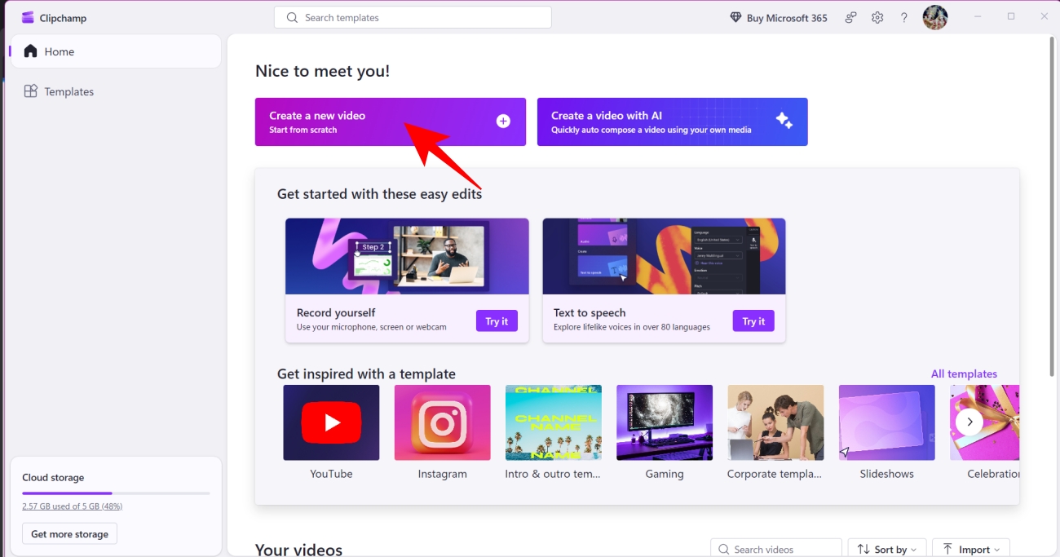Click Get inspired with a template heading
This screenshot has width=1060, height=557.
(366, 374)
